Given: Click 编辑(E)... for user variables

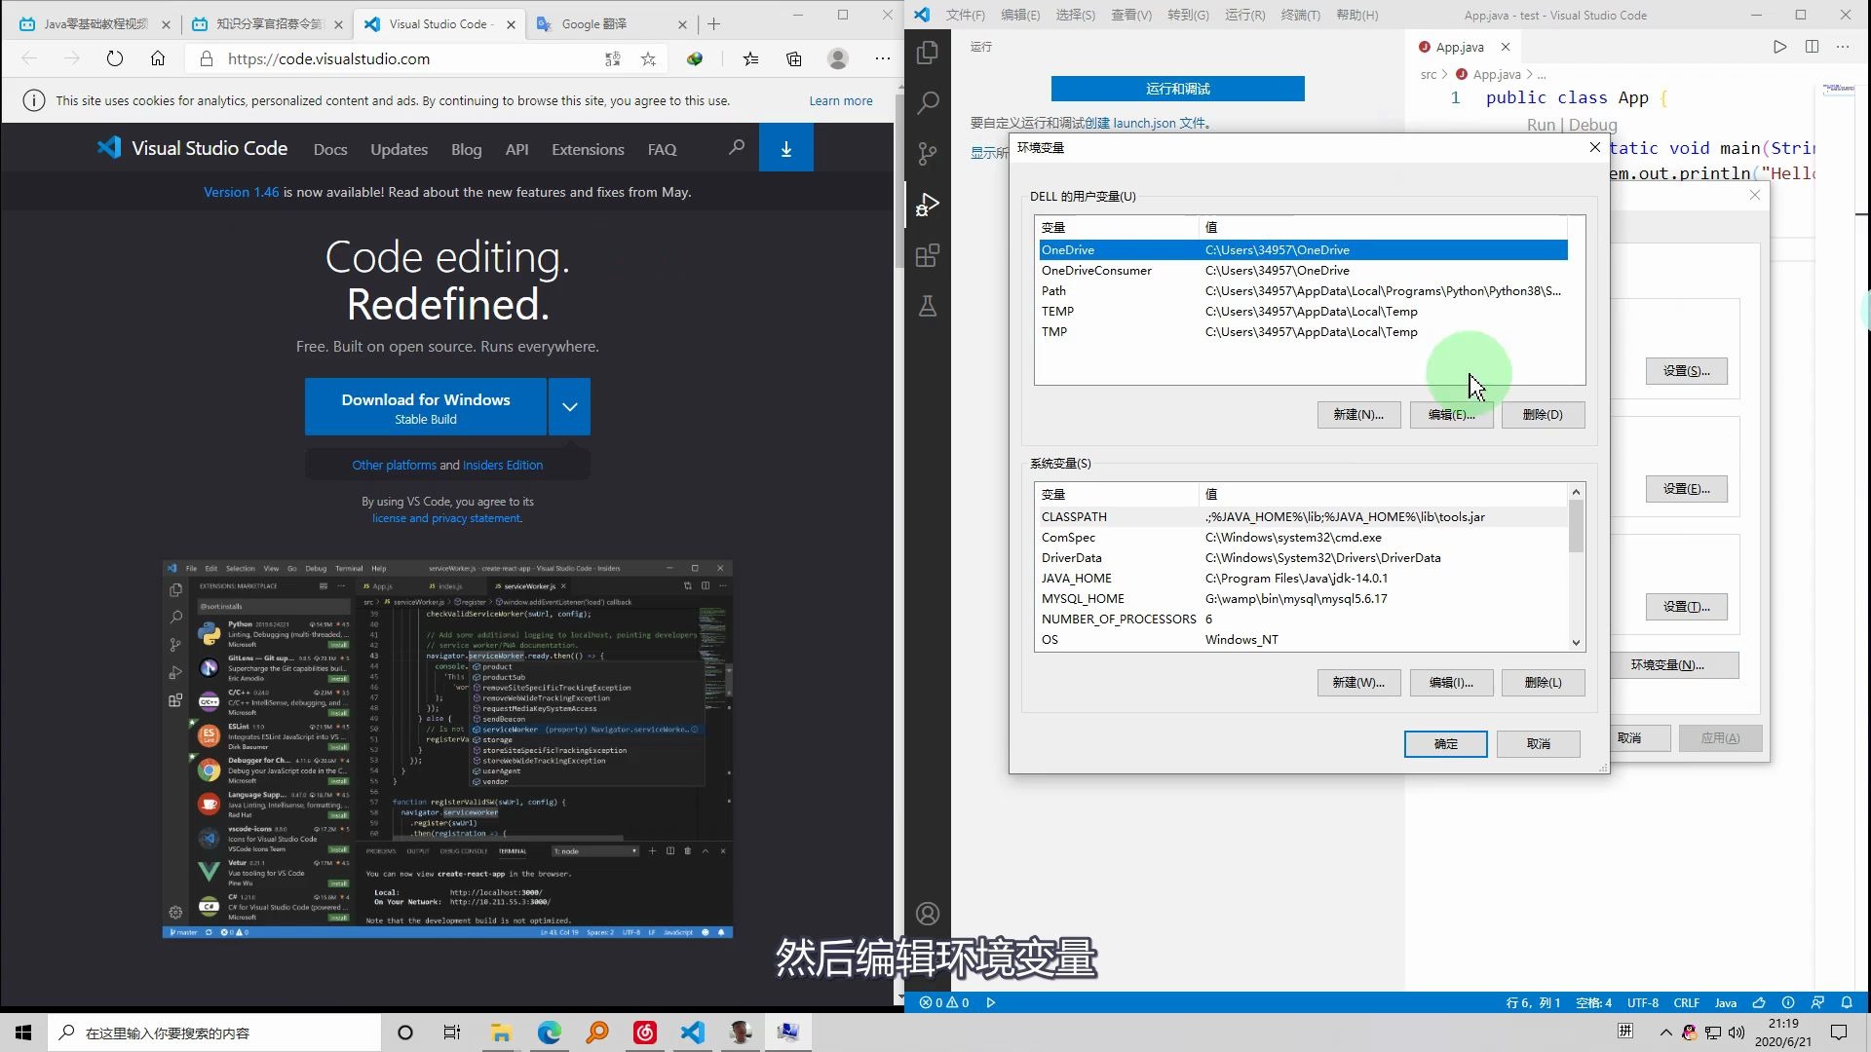Looking at the screenshot, I should pyautogui.click(x=1450, y=415).
